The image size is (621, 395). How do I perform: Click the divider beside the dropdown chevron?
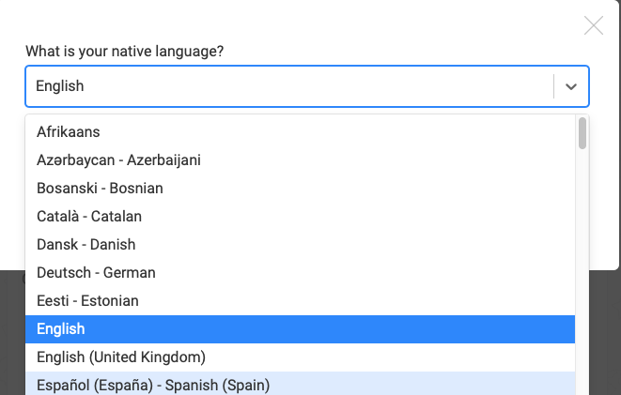[554, 86]
